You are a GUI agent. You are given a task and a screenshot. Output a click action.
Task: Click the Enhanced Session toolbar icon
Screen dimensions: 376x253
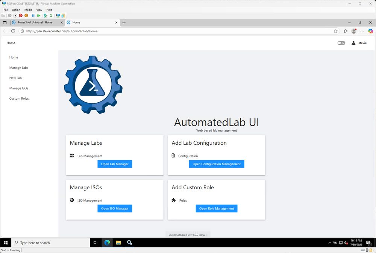point(58,15)
